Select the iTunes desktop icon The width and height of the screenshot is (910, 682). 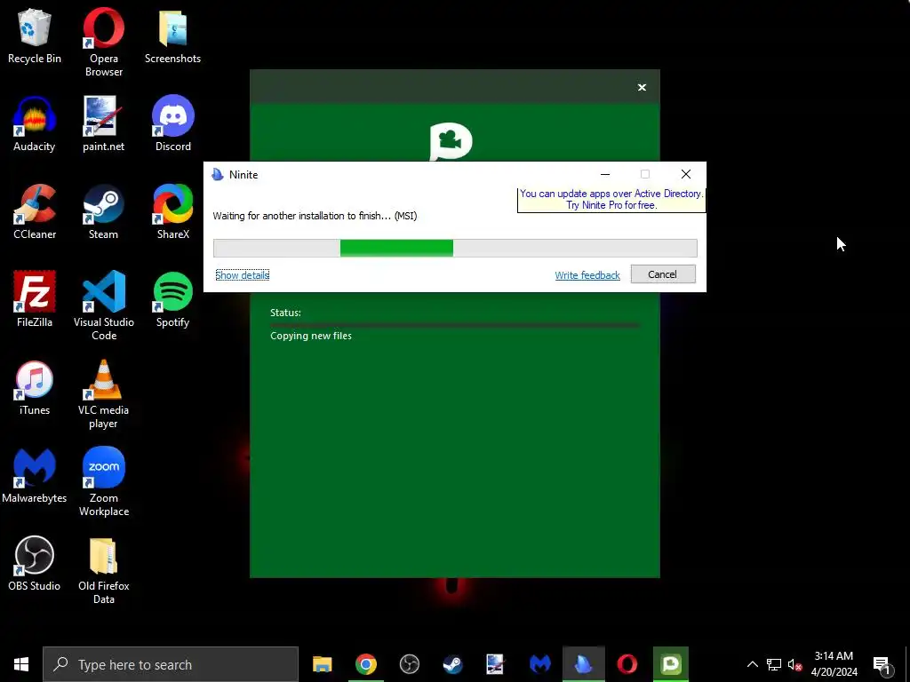click(x=35, y=387)
